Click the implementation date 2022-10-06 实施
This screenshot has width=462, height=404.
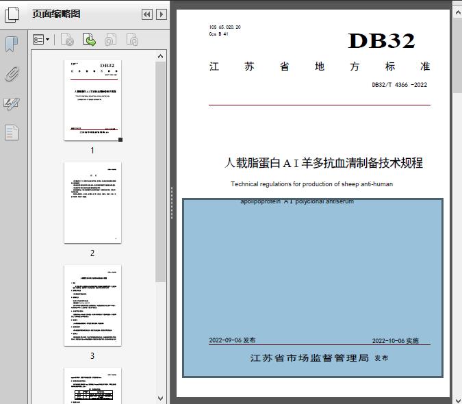click(395, 341)
